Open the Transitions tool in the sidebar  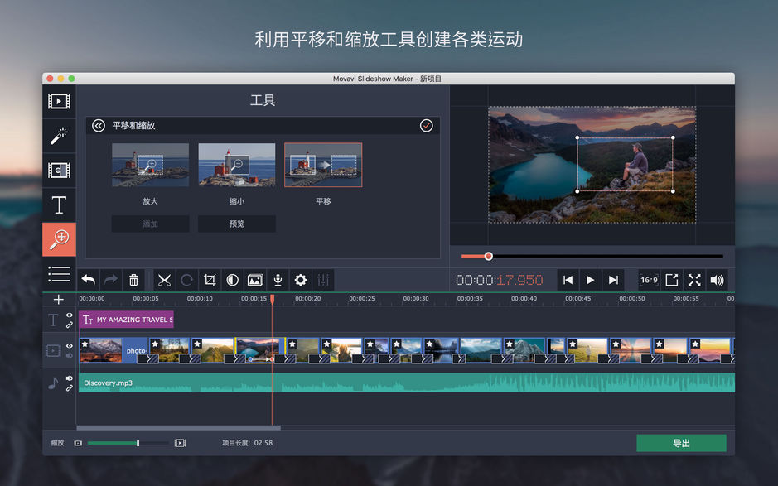[x=59, y=170]
